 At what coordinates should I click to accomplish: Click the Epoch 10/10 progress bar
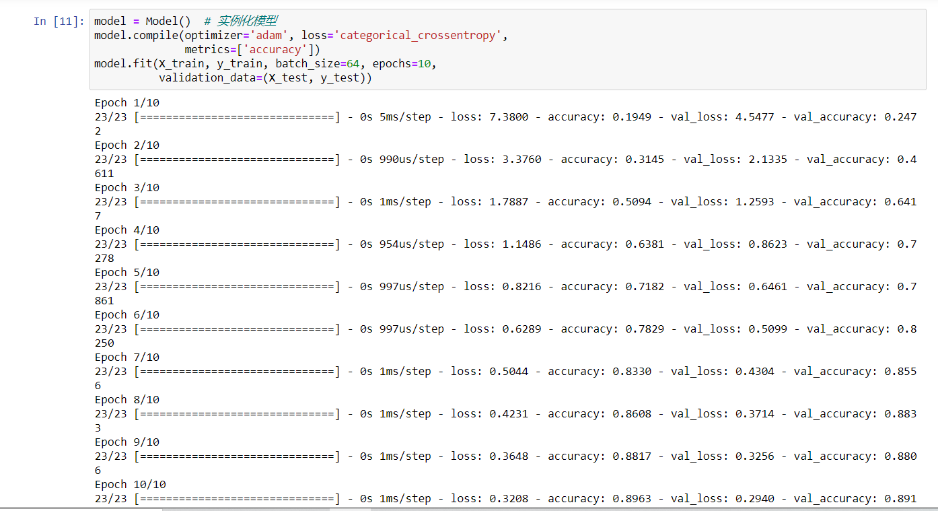tap(237, 499)
